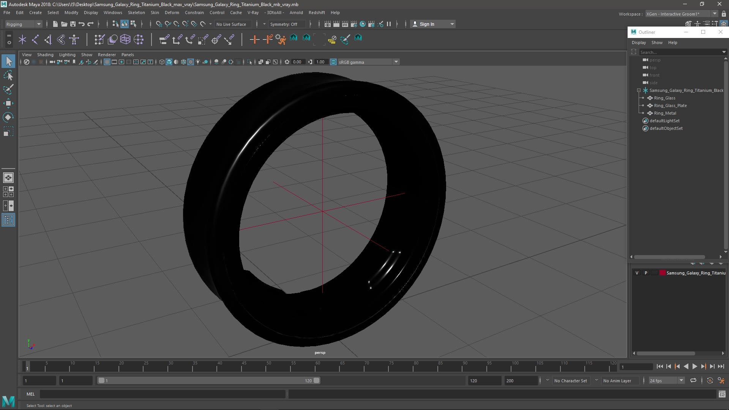729x410 pixels.
Task: Toggle V visibility of the display layer
Action: 637,273
